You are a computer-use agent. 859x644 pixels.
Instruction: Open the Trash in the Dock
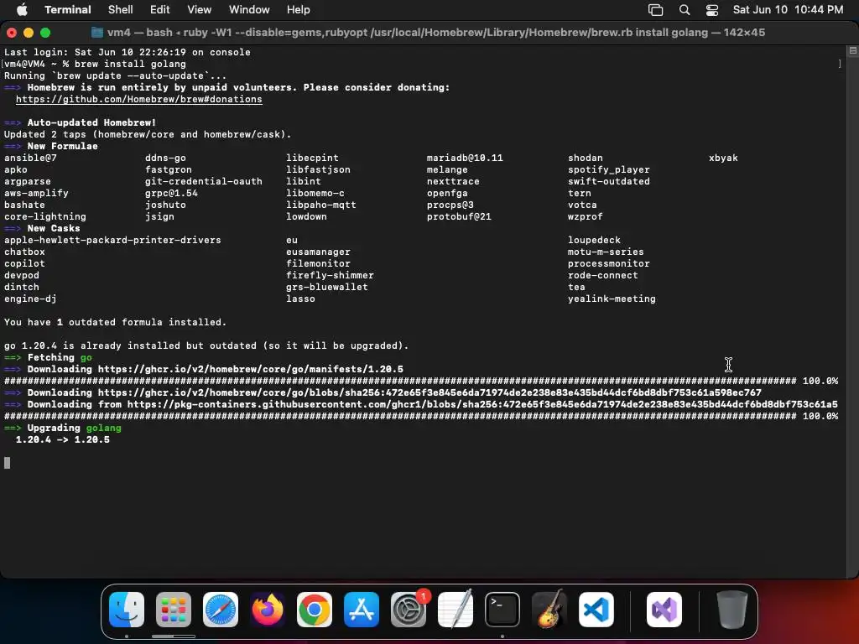pos(731,610)
